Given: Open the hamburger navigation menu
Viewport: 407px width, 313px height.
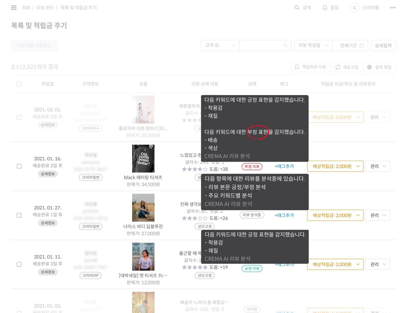Looking at the screenshot, I should click(13, 8).
